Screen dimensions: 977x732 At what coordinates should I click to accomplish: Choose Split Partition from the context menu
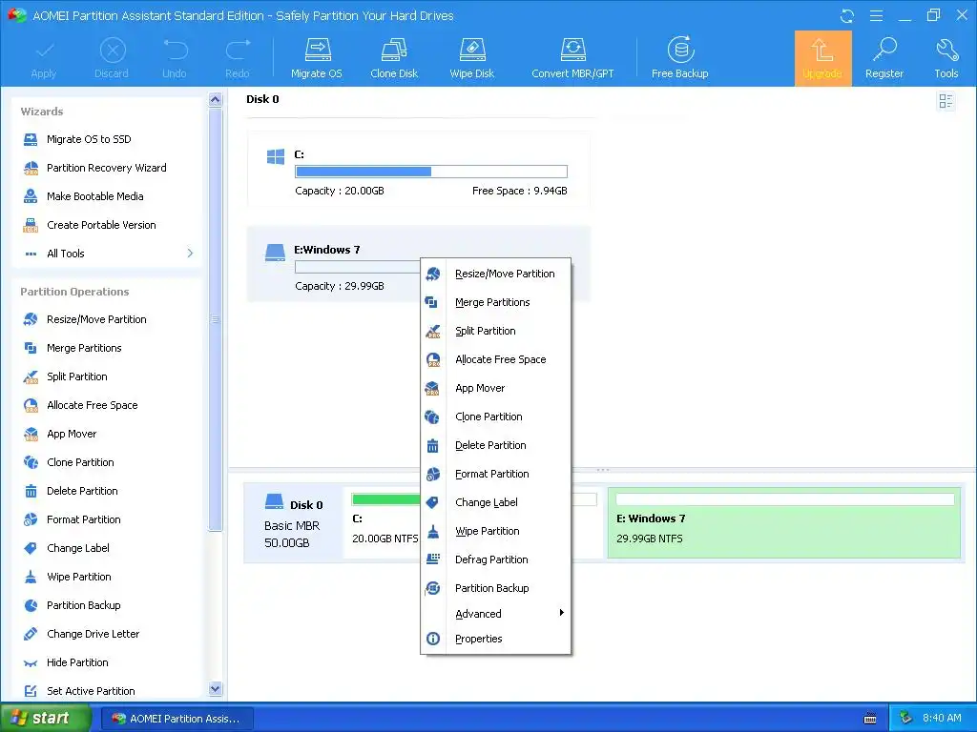tap(496, 331)
